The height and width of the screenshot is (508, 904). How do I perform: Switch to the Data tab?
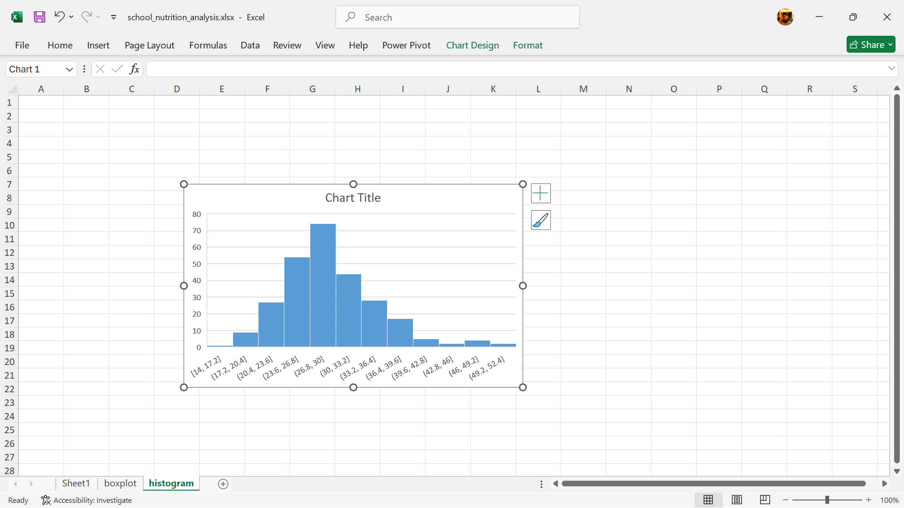coord(250,45)
